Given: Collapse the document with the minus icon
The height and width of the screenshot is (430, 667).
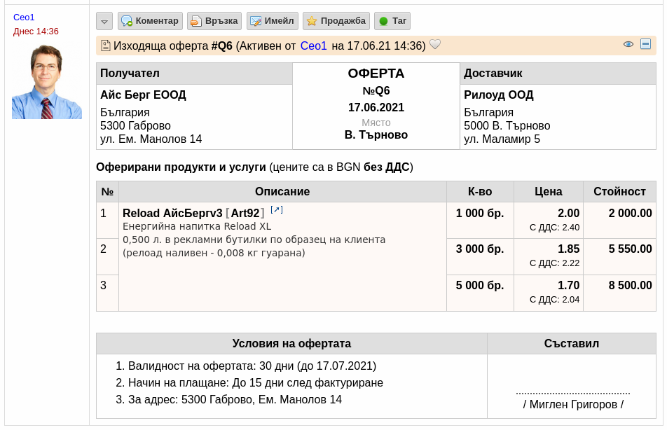Looking at the screenshot, I should pos(646,44).
